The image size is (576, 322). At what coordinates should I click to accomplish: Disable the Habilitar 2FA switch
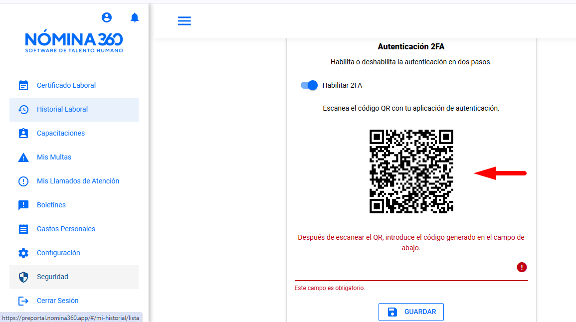click(309, 85)
